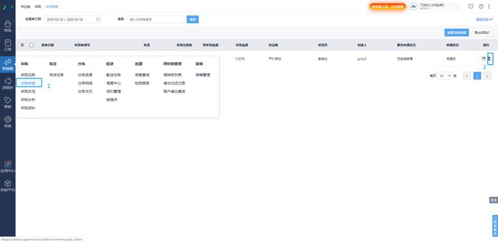Open calendar icon in date range field
The image size is (498, 242).
click(x=98, y=19)
